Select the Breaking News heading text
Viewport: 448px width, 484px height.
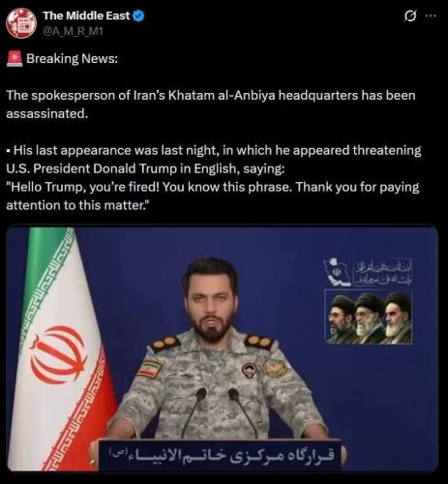(x=72, y=59)
